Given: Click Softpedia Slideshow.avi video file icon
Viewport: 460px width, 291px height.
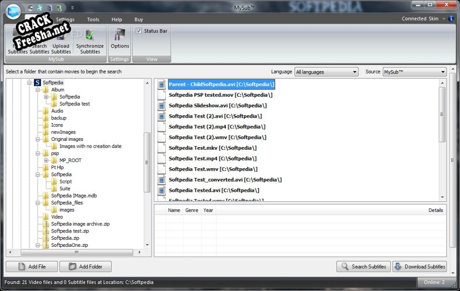Looking at the screenshot, I should [162, 106].
